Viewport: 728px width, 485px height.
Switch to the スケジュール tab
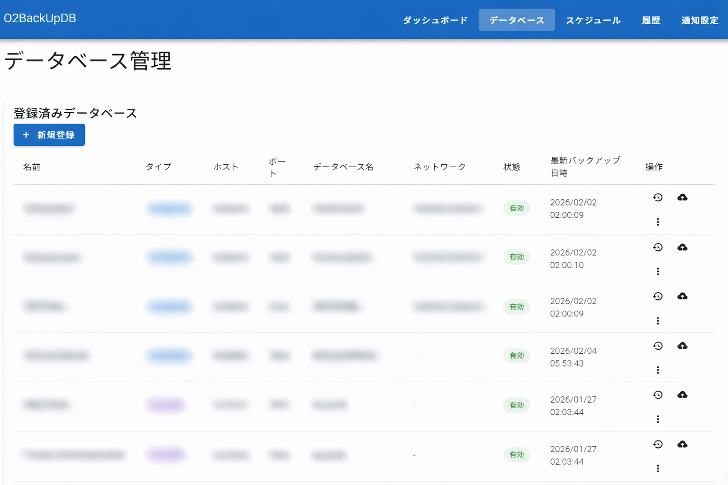coord(593,20)
